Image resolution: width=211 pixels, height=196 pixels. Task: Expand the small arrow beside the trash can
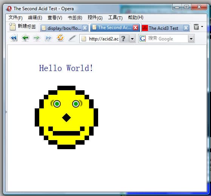pyautogui.click(x=202, y=27)
